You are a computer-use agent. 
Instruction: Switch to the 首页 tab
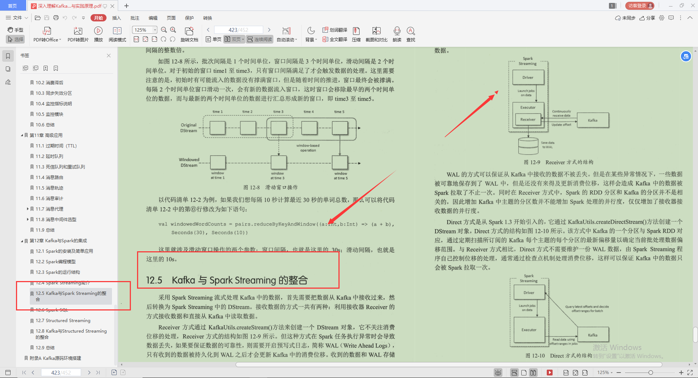coord(13,5)
